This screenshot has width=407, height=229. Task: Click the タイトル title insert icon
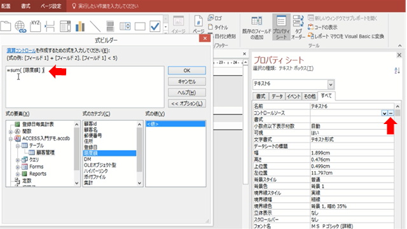coord(217,27)
